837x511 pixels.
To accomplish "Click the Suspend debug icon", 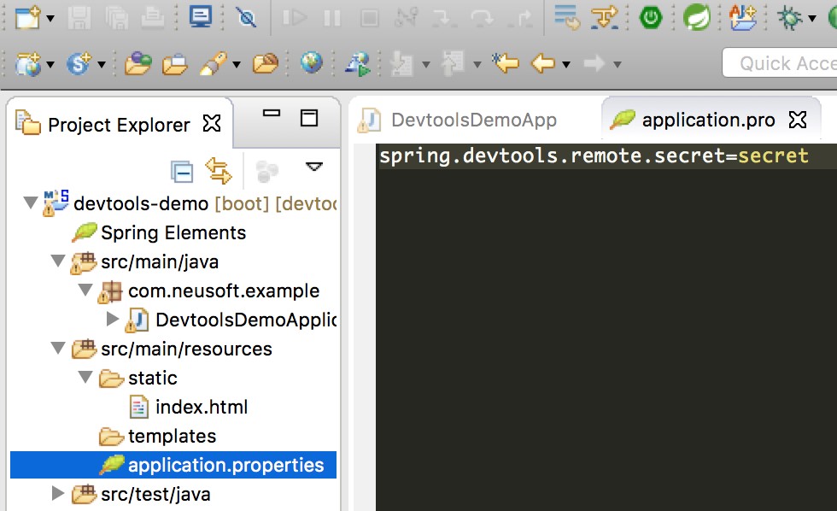I will tap(332, 18).
